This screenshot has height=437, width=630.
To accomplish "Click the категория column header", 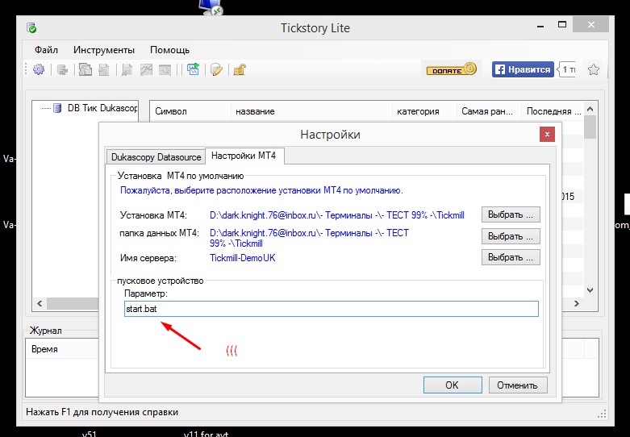I will click(x=424, y=111).
